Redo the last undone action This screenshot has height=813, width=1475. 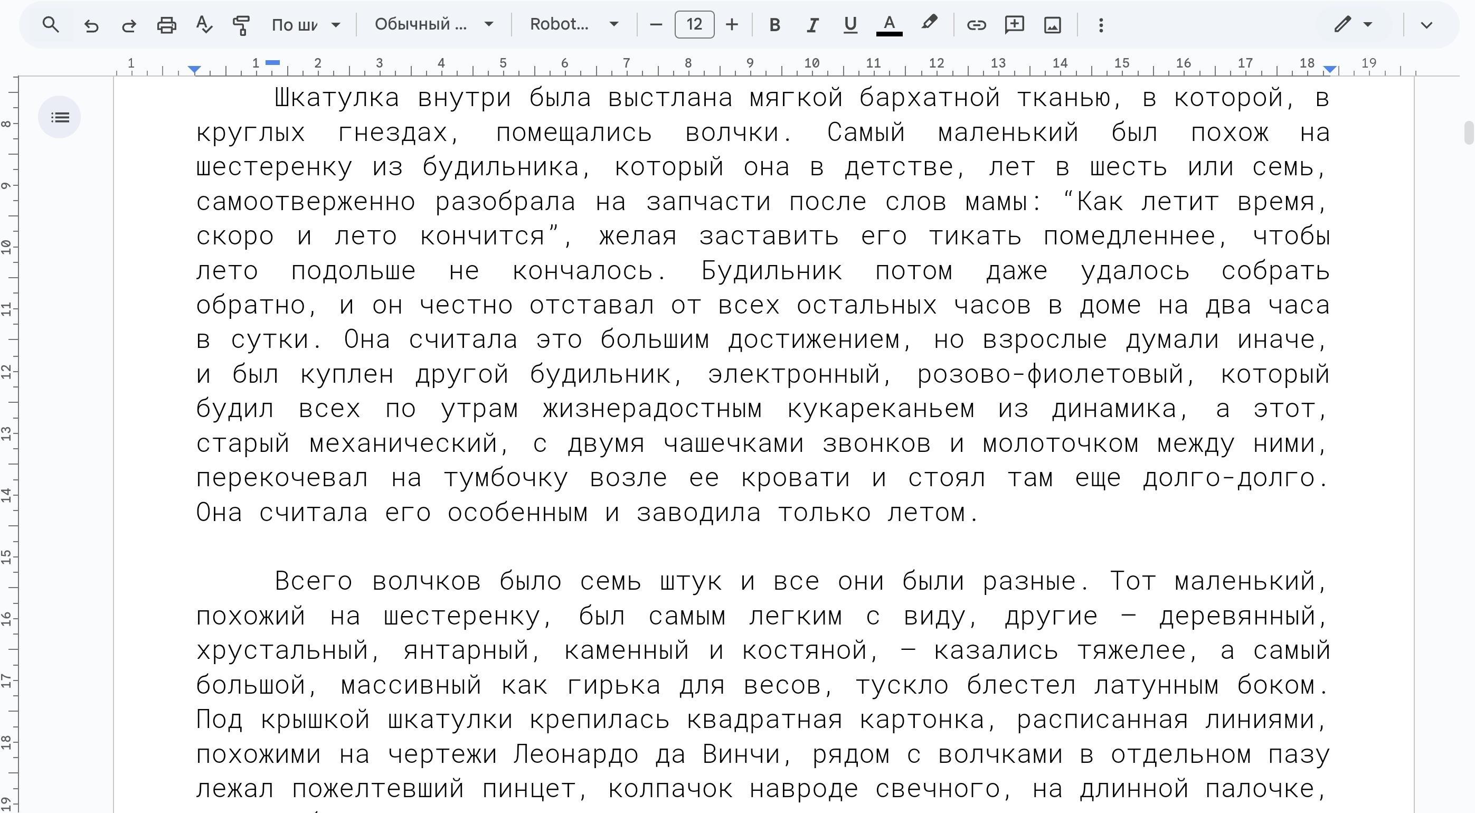point(129,25)
